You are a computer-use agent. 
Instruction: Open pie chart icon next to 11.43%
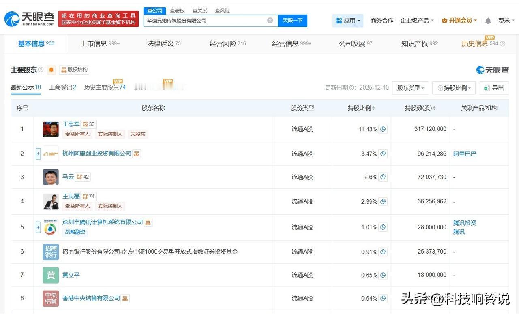click(x=383, y=129)
